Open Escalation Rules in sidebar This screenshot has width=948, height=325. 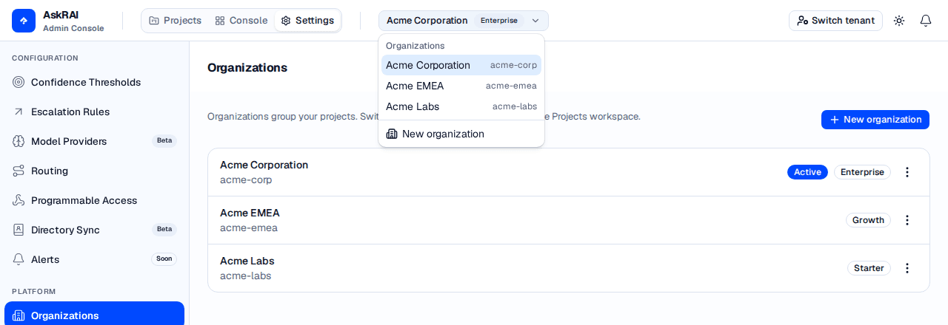point(94,112)
